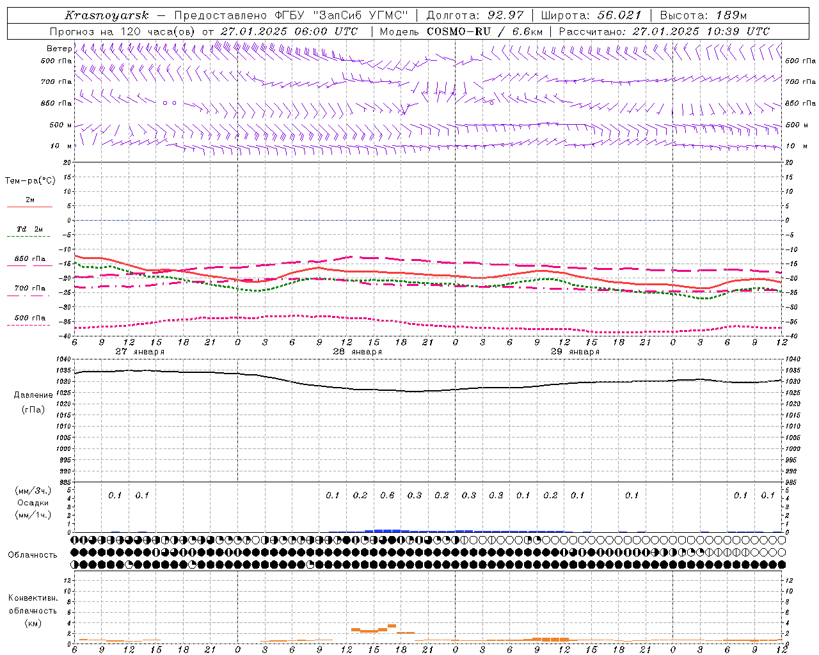Select the 'Предоставлено ФГБУ "ЗапСиб УГМС"' header text
Image resolution: width=819 pixels, height=655 pixels.
(291, 15)
